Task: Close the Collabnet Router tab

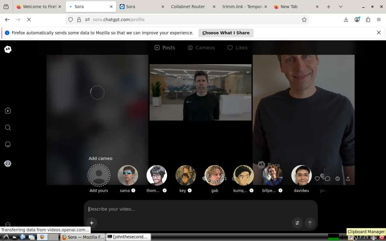Action: pos(214,7)
